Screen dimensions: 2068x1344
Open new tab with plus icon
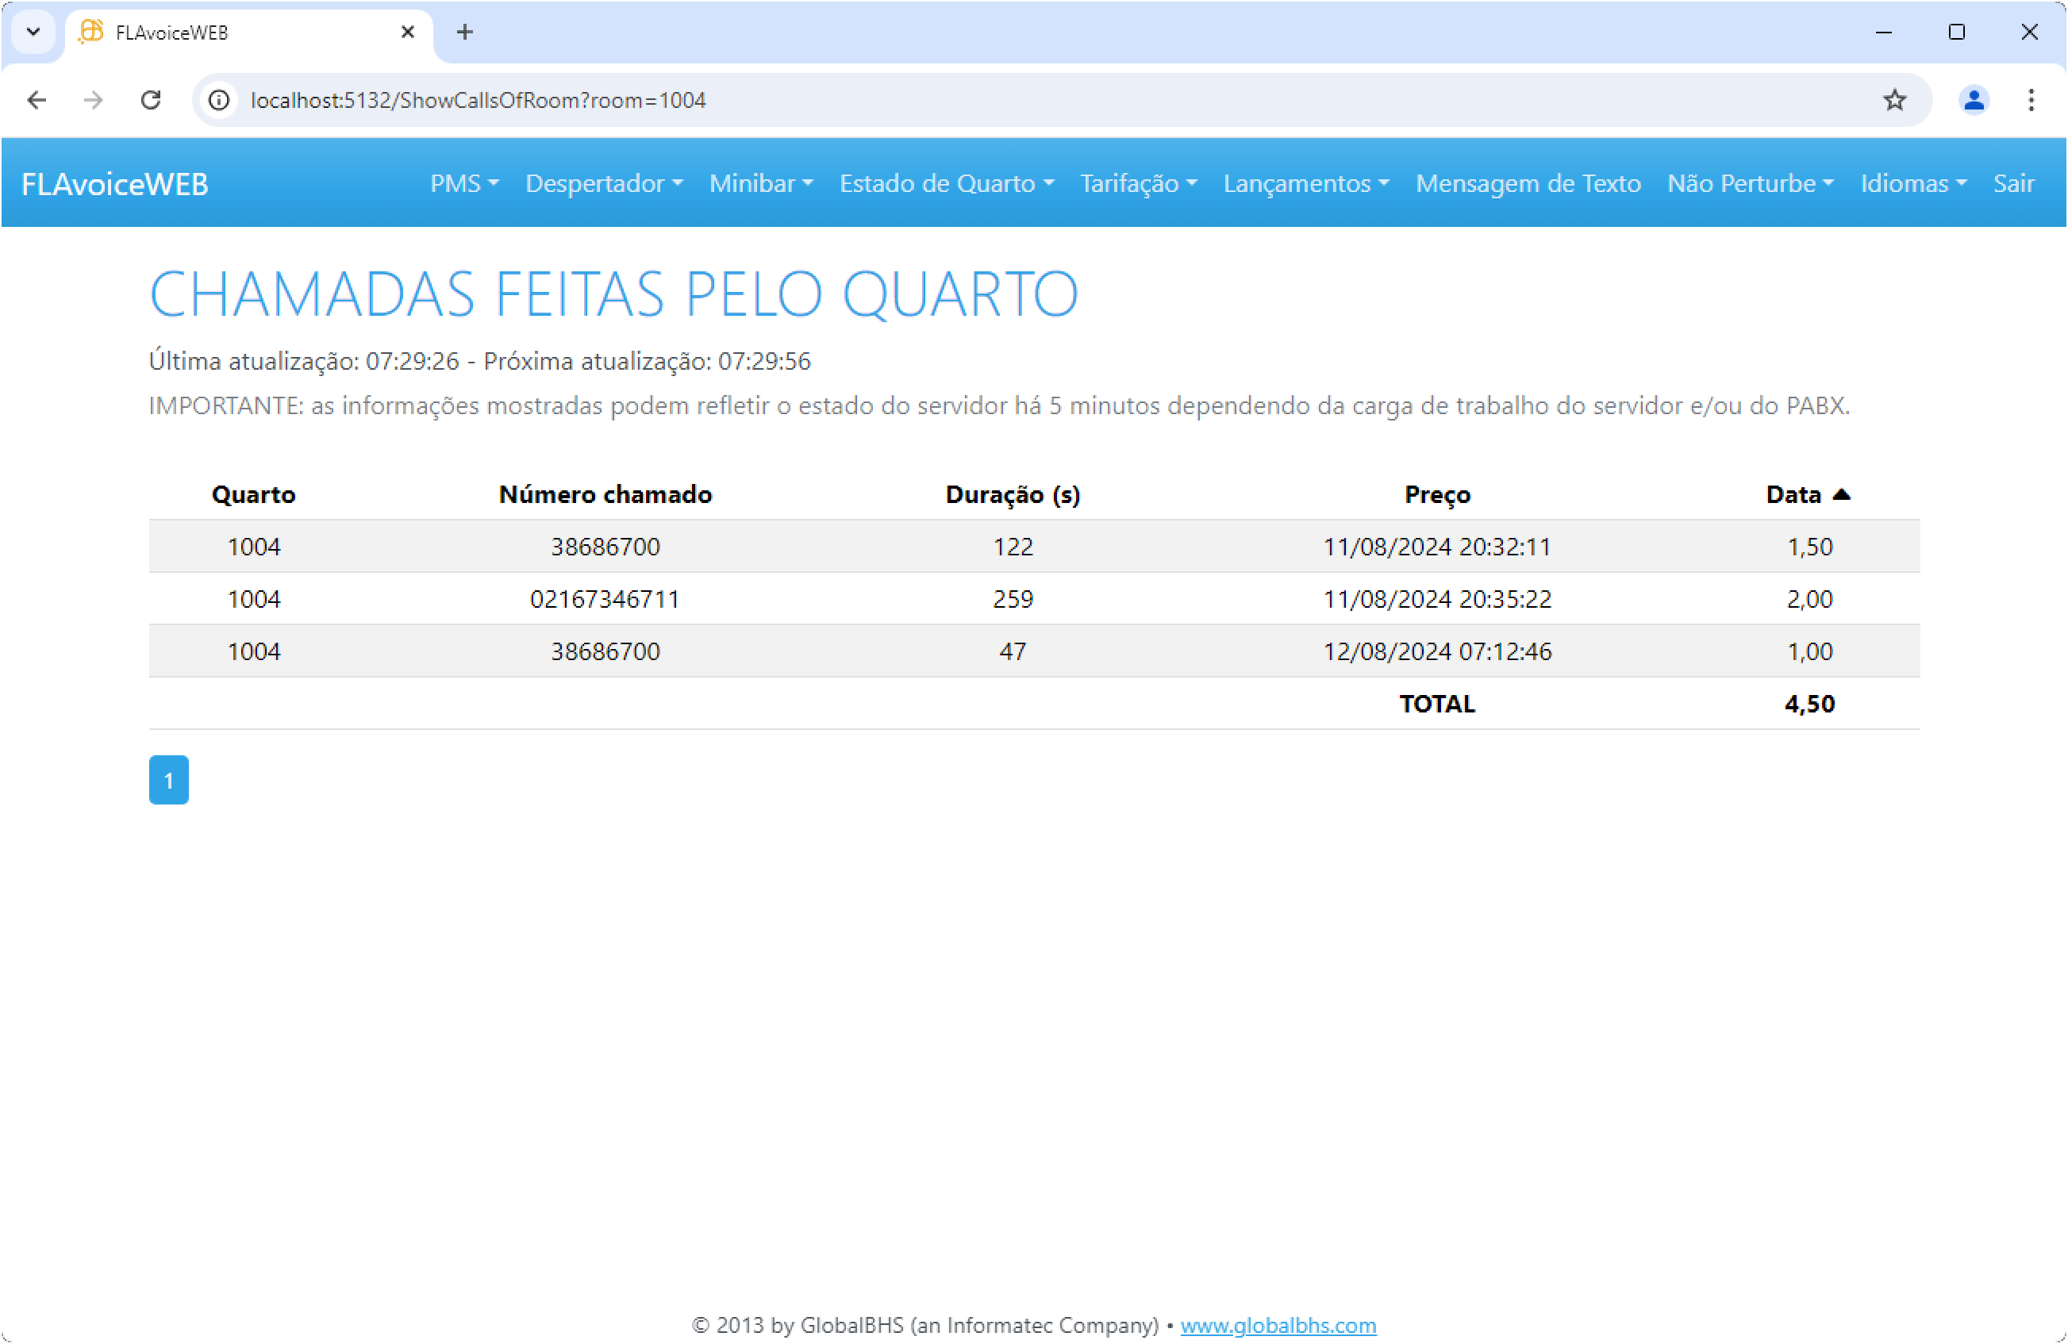point(465,33)
